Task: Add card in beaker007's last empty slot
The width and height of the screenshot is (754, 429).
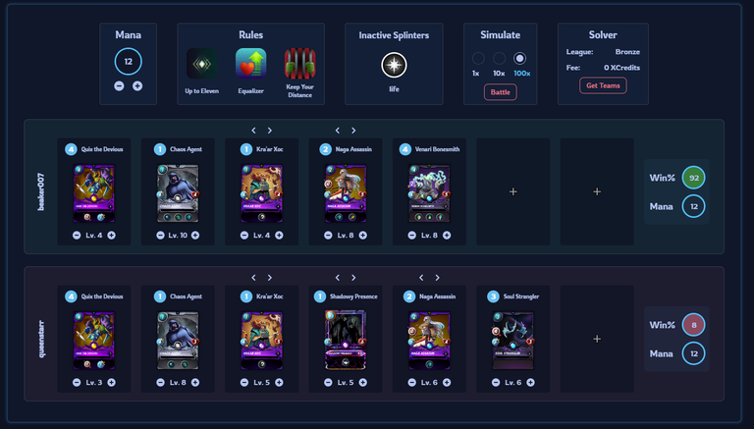Action: tap(597, 191)
